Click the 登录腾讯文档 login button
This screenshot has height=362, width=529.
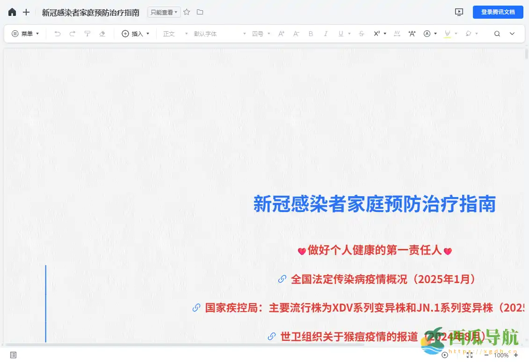tap(498, 12)
